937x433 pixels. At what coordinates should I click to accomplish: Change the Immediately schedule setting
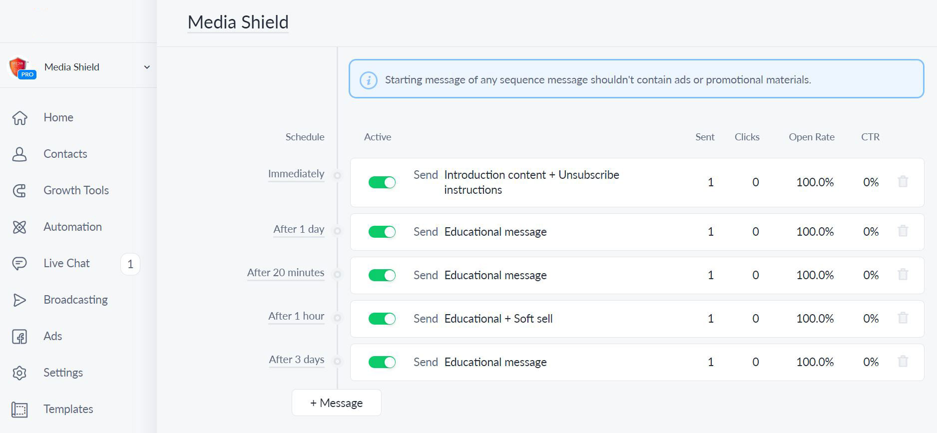[296, 174]
